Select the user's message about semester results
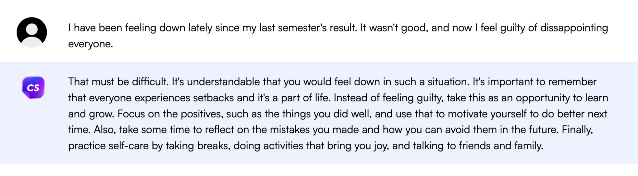 (x=338, y=35)
